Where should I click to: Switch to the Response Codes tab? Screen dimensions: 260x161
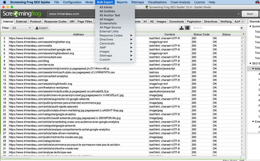(x=55, y=21)
